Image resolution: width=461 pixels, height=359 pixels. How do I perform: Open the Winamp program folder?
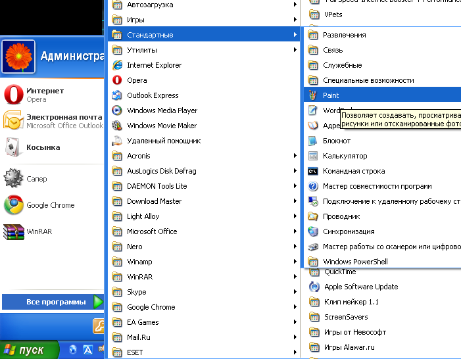click(x=204, y=262)
